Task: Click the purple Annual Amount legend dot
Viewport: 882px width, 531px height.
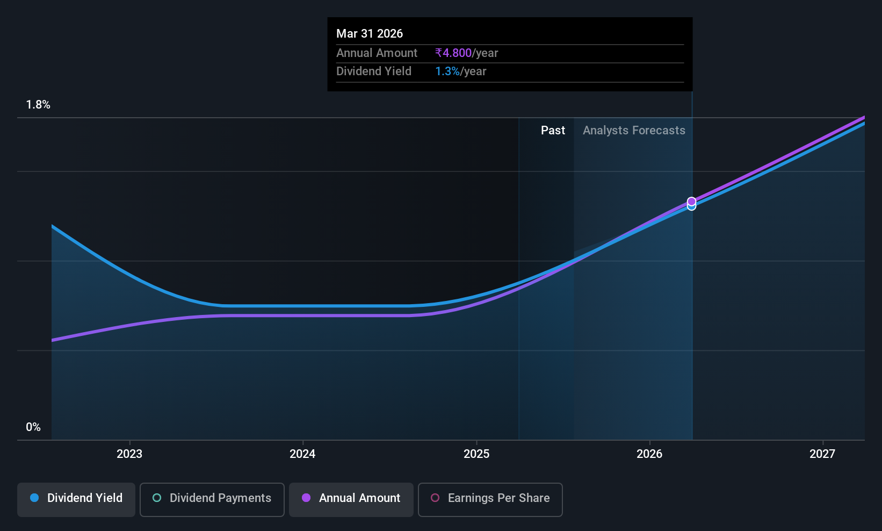Action: click(x=306, y=498)
